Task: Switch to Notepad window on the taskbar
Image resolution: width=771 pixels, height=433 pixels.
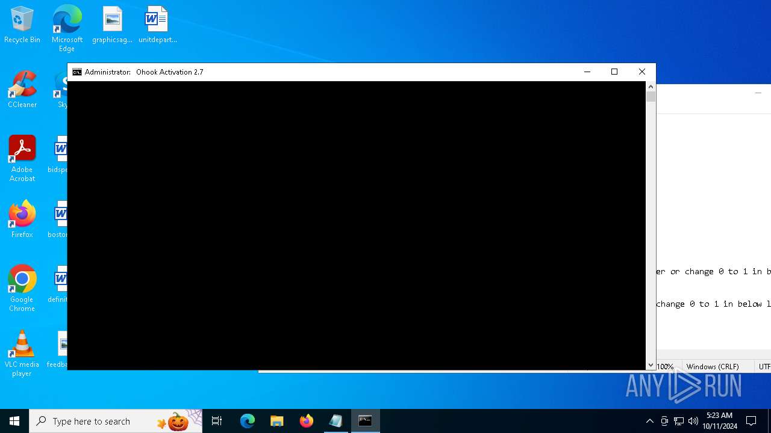Action: point(336,421)
